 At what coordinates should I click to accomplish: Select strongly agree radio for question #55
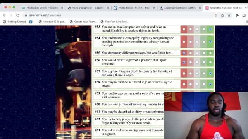point(210,53)
